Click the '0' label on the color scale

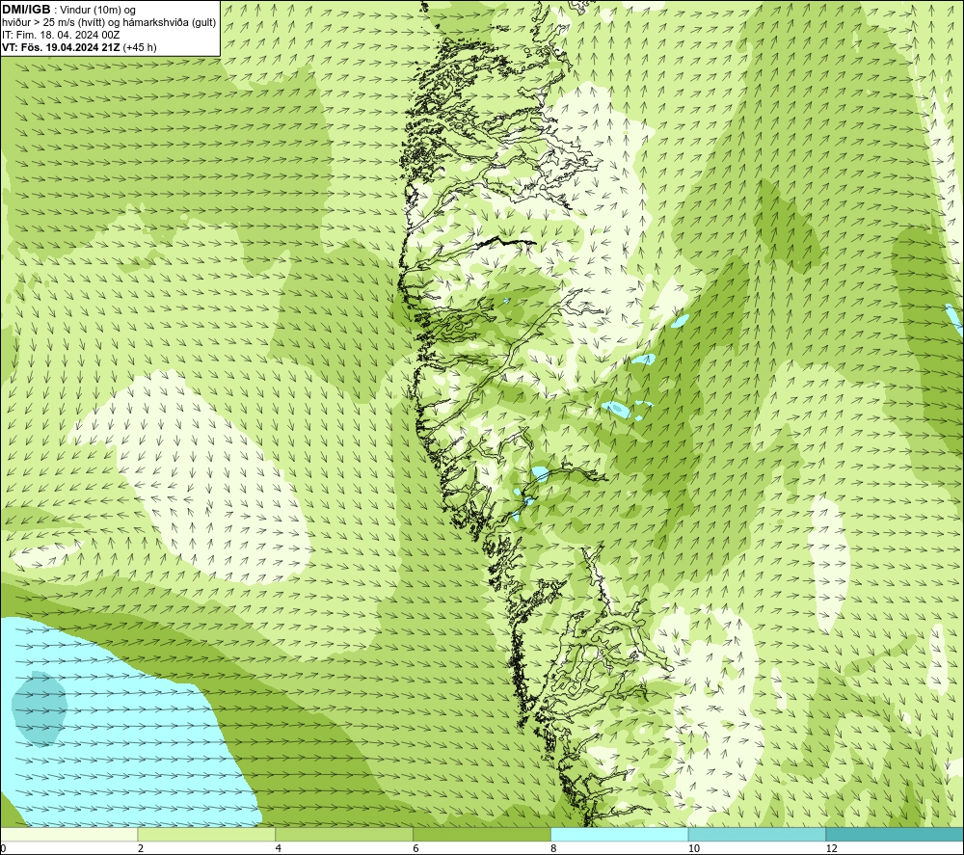point(4,848)
